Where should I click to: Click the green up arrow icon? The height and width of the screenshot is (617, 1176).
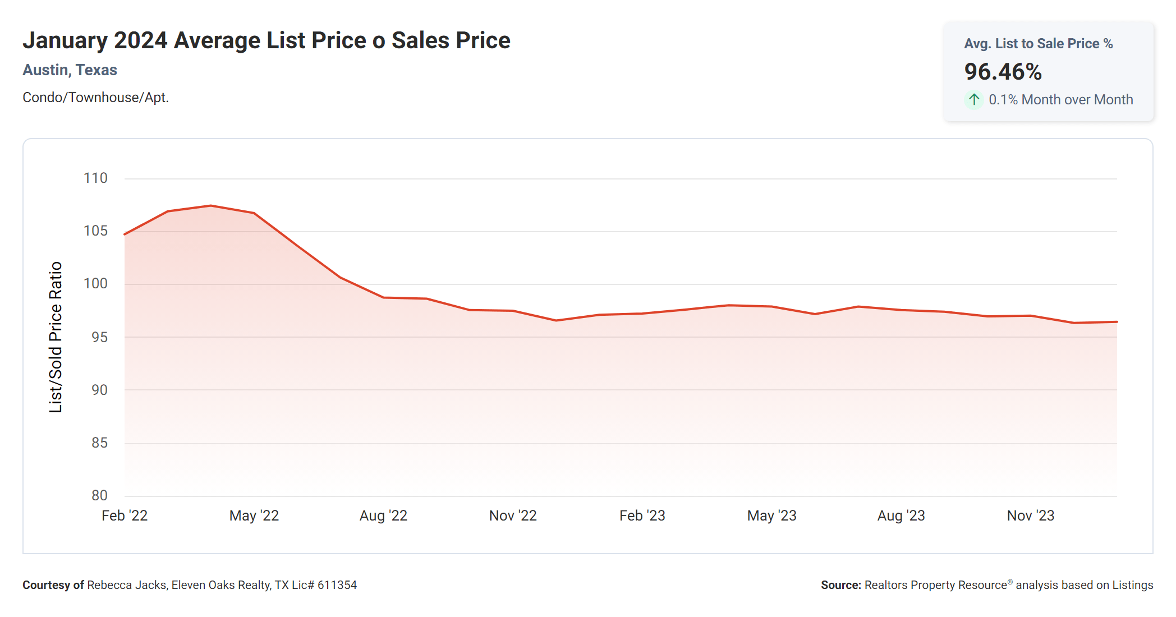(x=974, y=100)
